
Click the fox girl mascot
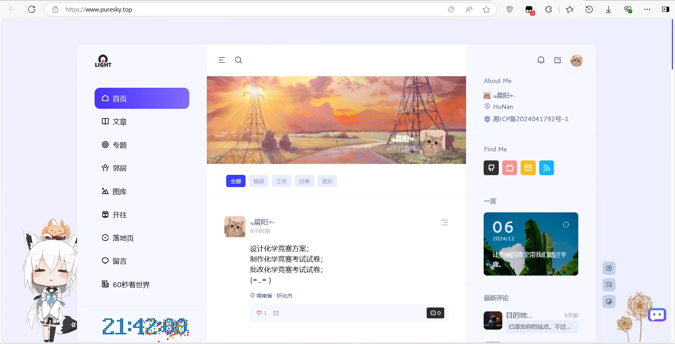49,281
